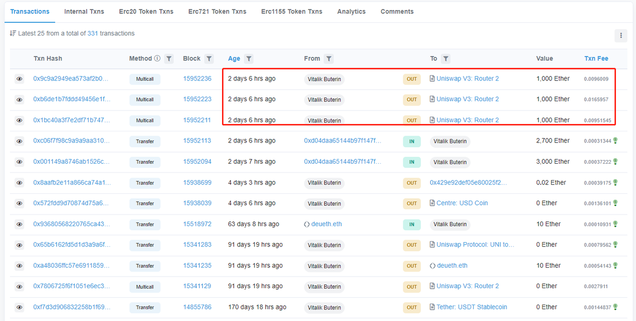This screenshot has height=321, width=636.
Task: Open the three-dot options menu top right
Action: pos(621,35)
